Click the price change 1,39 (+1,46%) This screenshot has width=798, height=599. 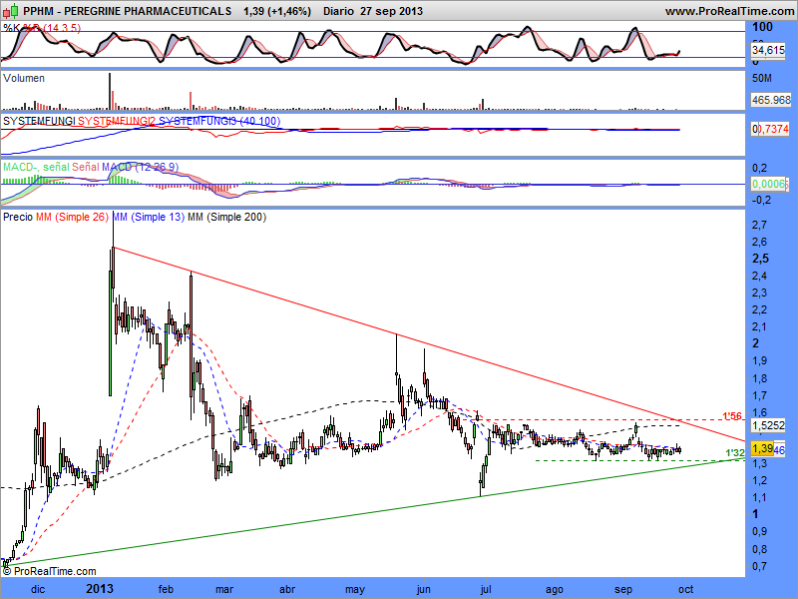(x=277, y=11)
